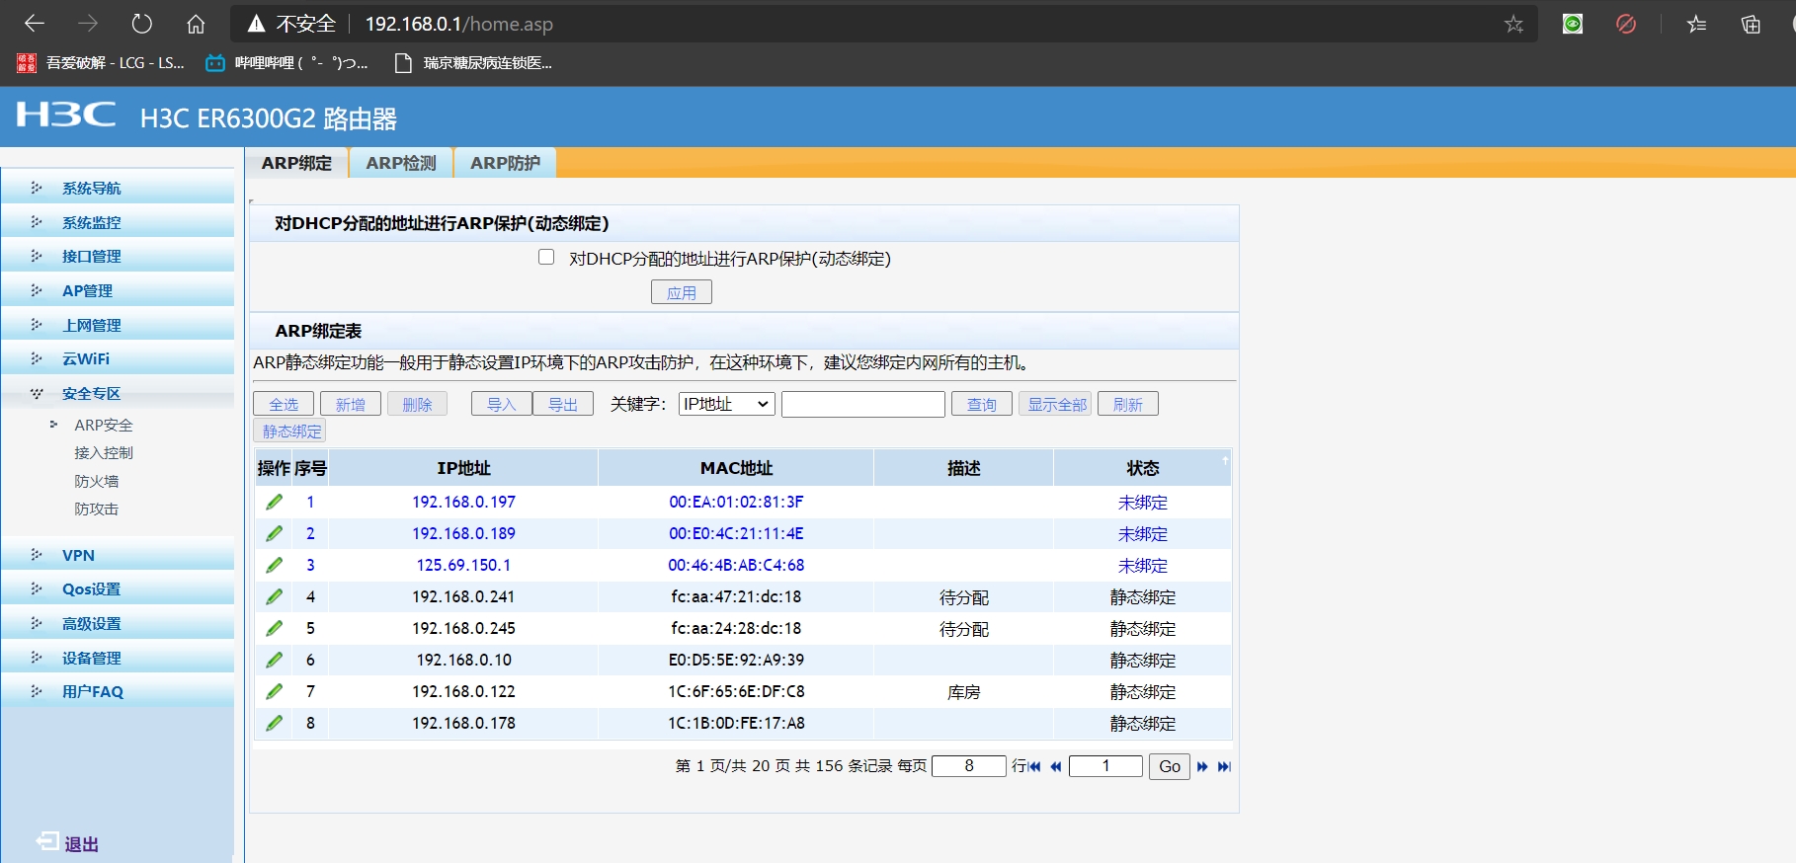This screenshot has height=863, width=1796.
Task: Click the 新增 button
Action: click(350, 404)
